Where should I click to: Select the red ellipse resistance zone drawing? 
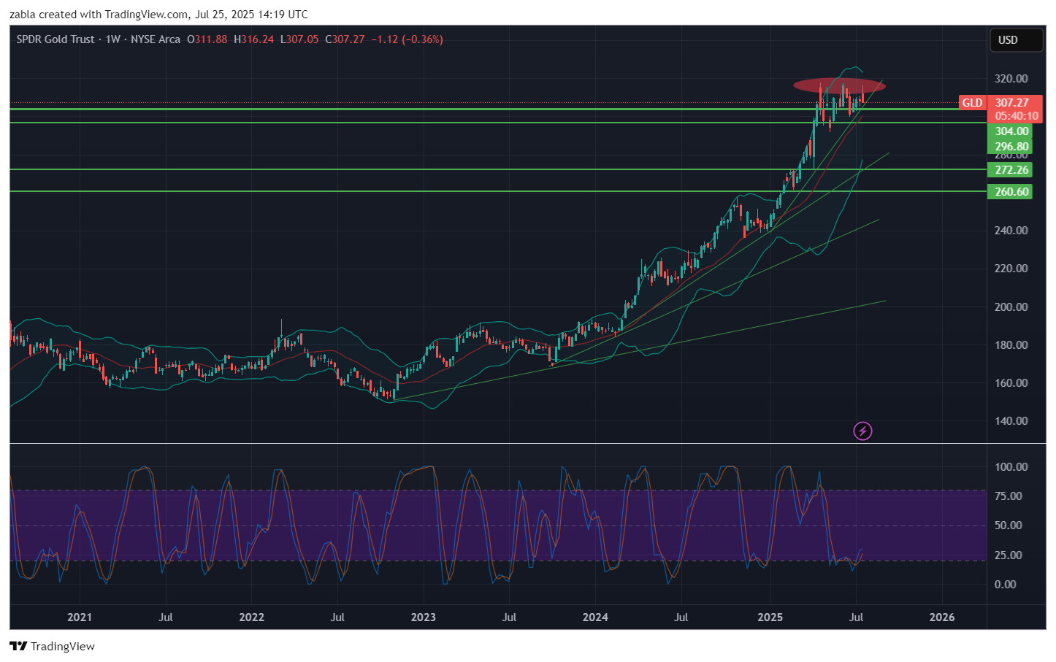839,85
